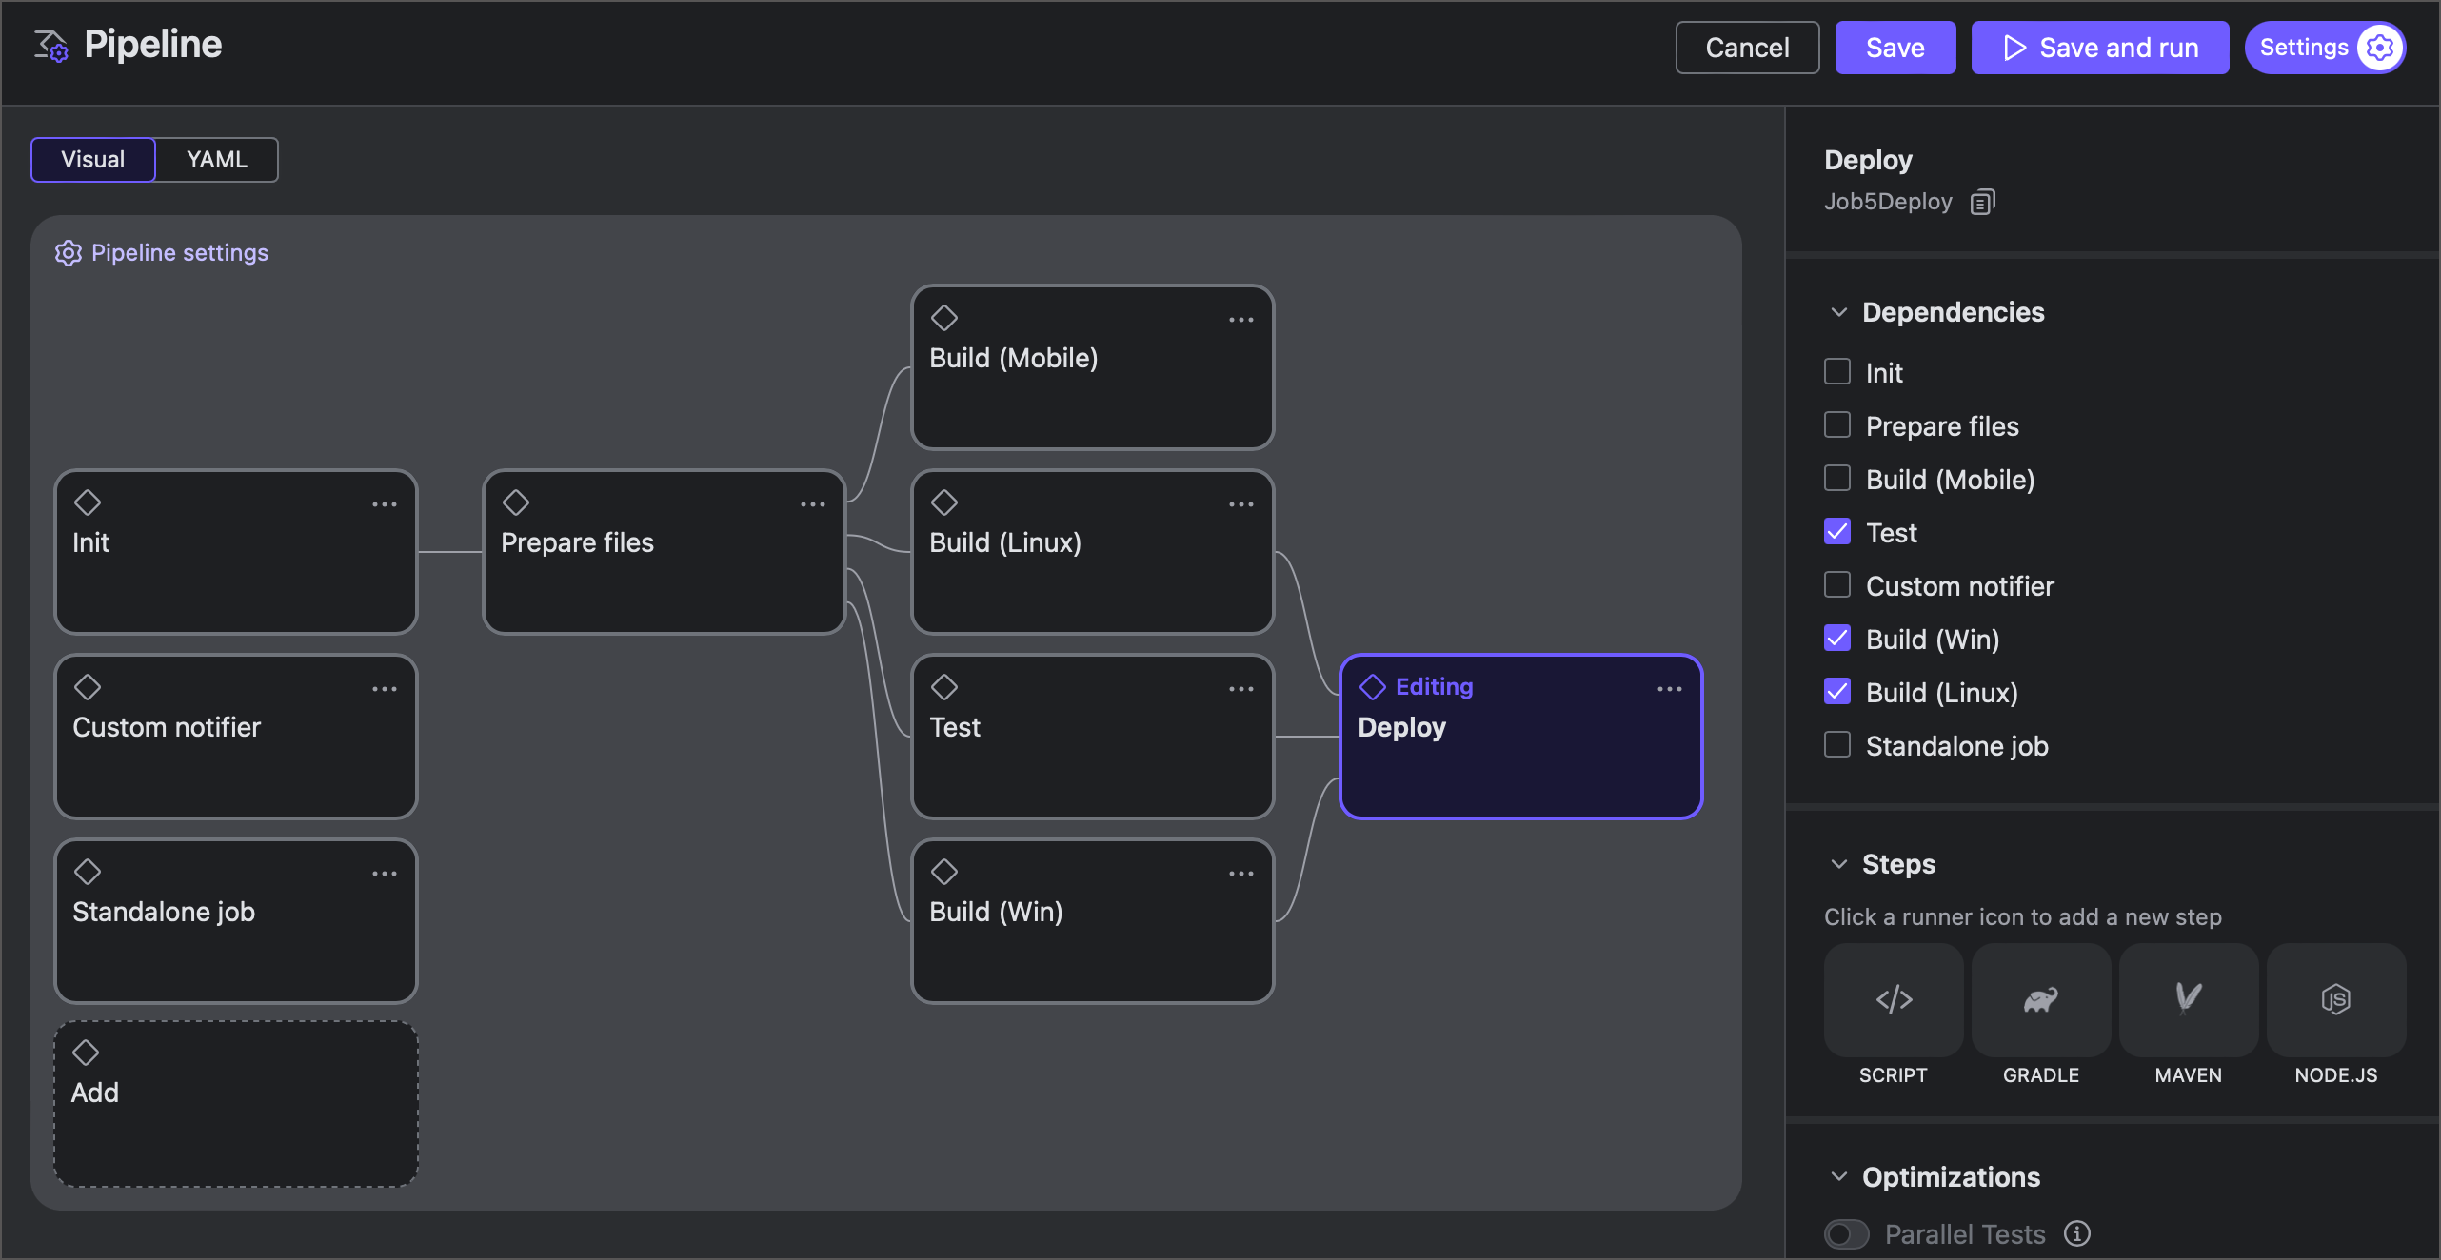
Task: Copy the Job5Deploy identifier
Action: [x=1983, y=201]
